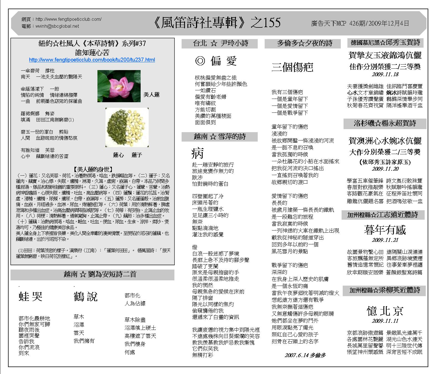Click the 加州橙縣☆梁柳英近體詩 section header
The height and width of the screenshot is (374, 436).
[x=384, y=290]
